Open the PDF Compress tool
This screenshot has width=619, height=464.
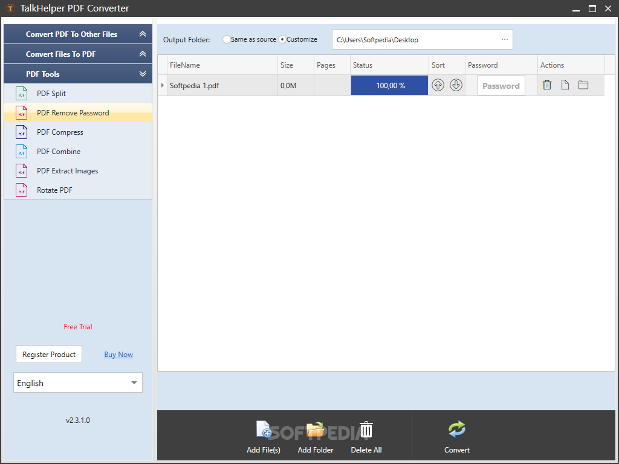(78, 132)
